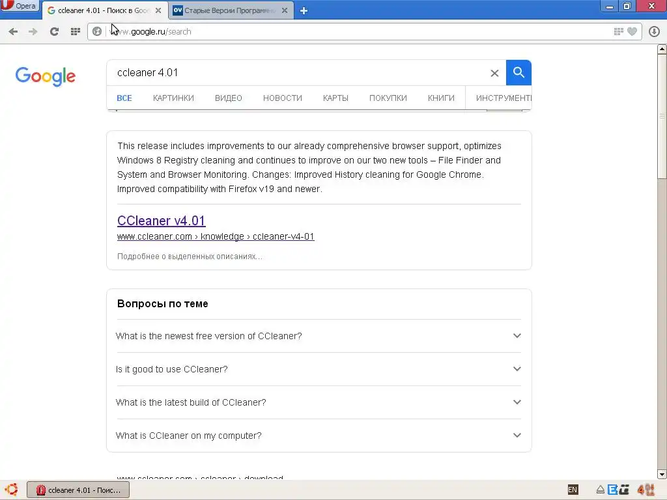Open the CCleaner v4.01 result link
The width and height of the screenshot is (667, 500).
tap(162, 221)
